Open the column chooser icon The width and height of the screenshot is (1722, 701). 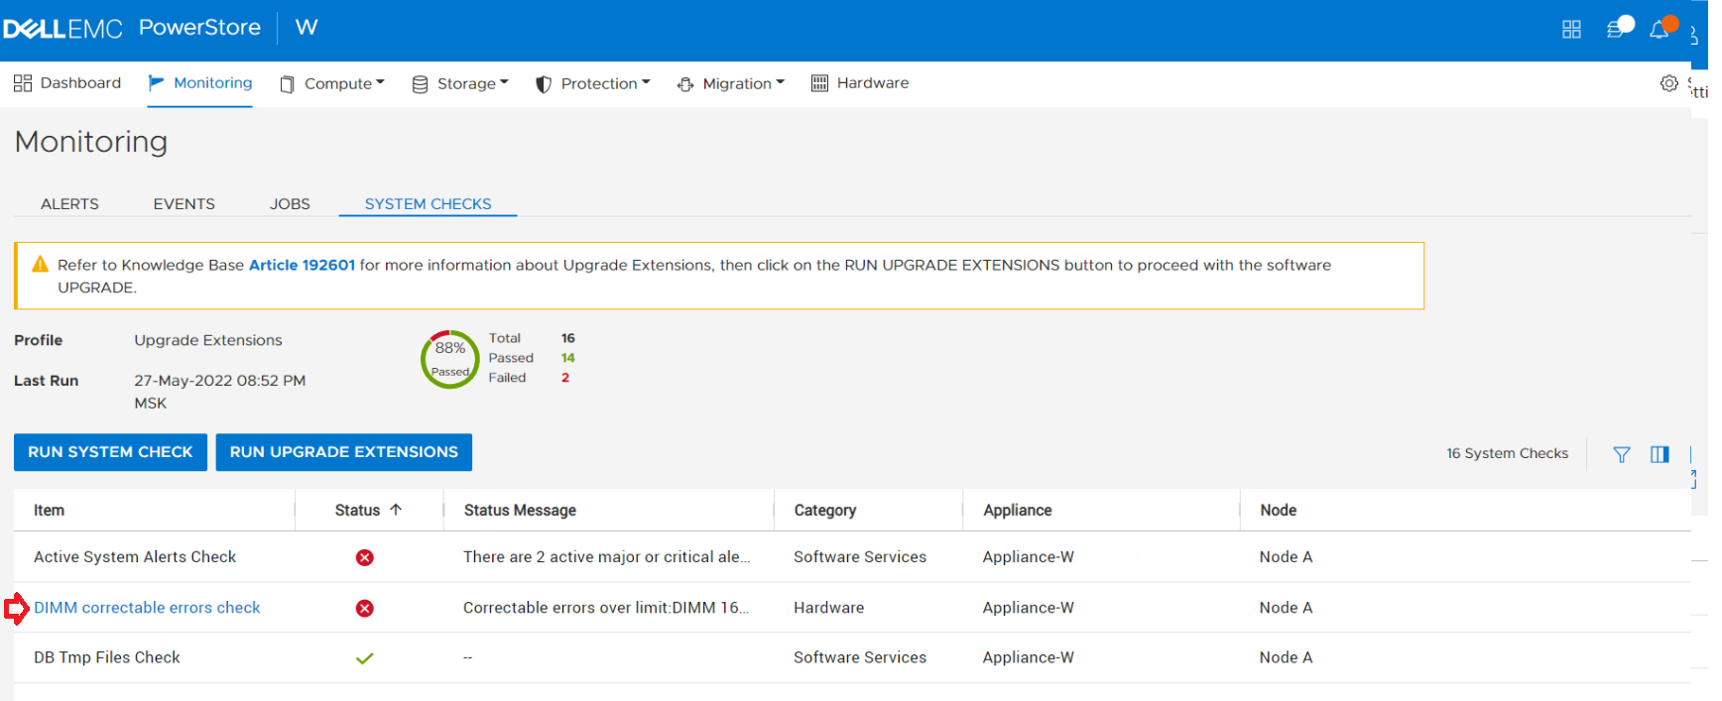(x=1660, y=454)
